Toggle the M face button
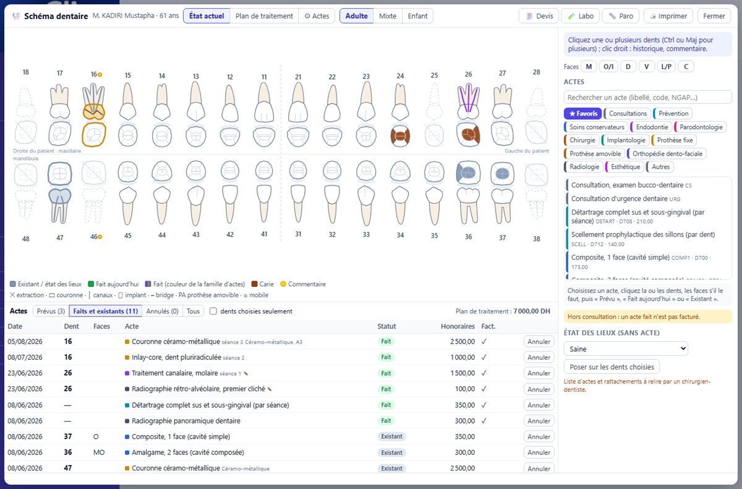This screenshot has height=489, width=742. coord(589,67)
